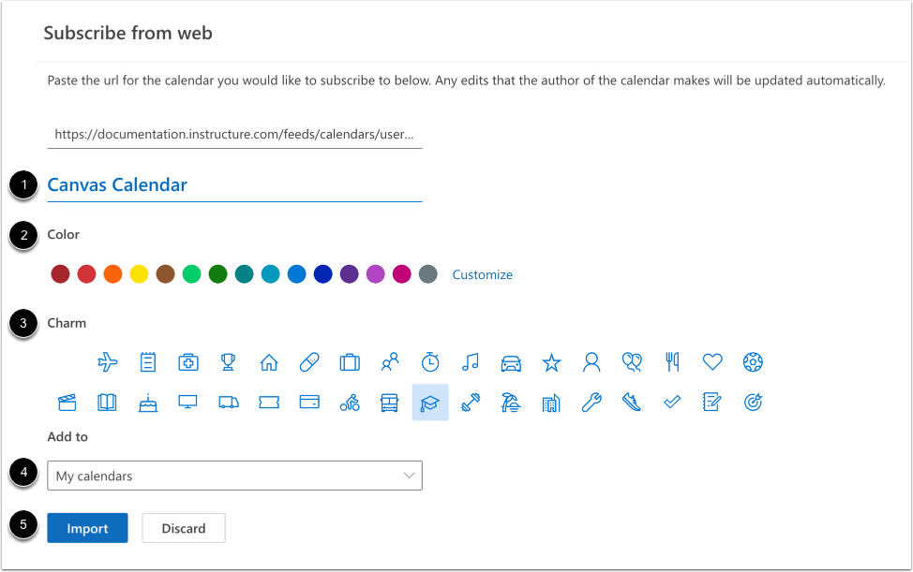
Task: Pick the dumbbell charm
Action: click(x=470, y=403)
